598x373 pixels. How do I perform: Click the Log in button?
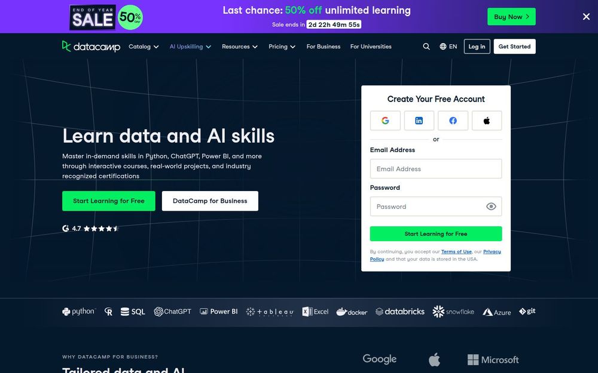(x=477, y=47)
